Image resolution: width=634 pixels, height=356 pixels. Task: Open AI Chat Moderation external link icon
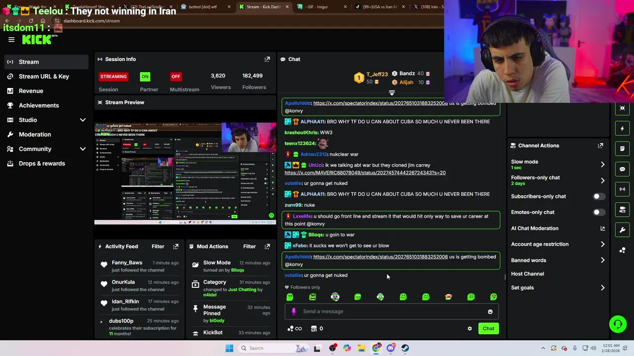pyautogui.click(x=602, y=228)
